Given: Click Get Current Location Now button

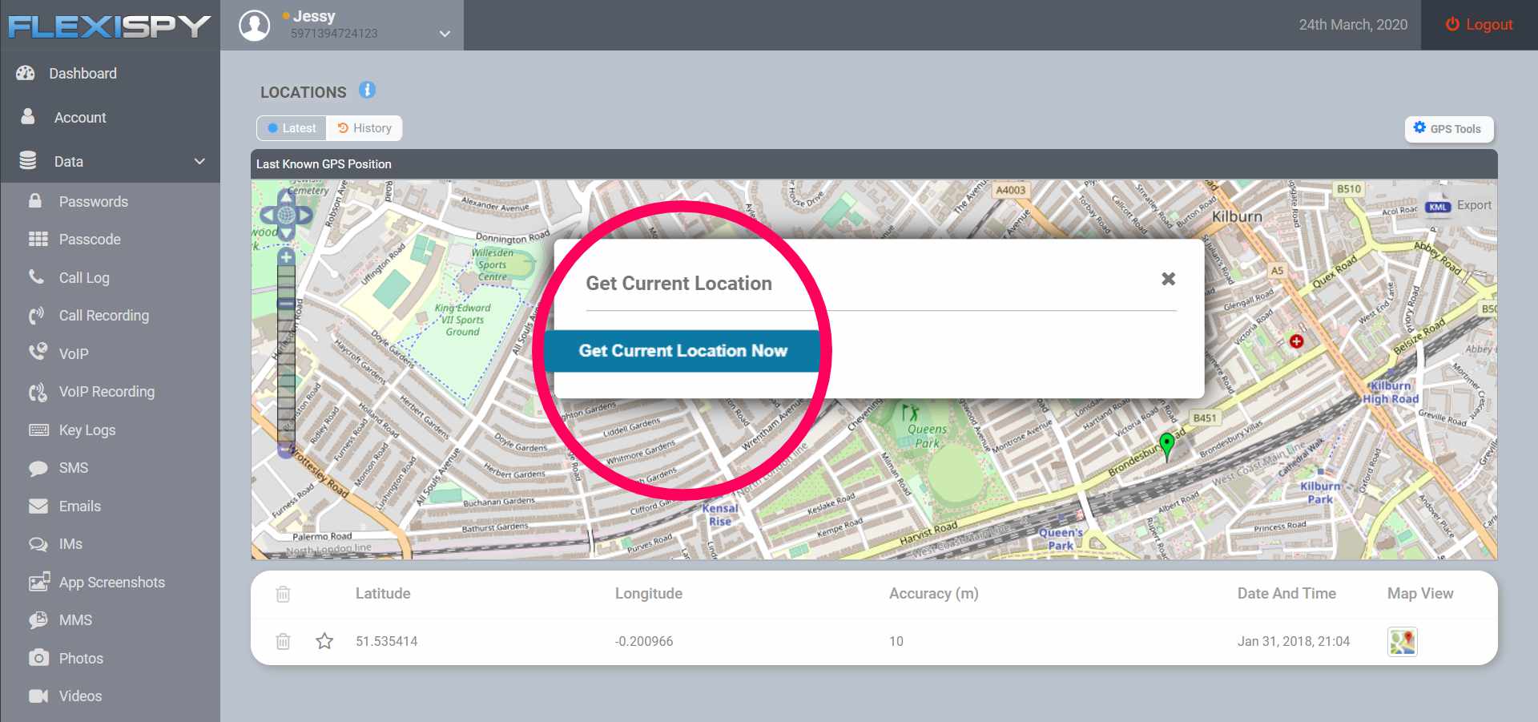Looking at the screenshot, I should click(x=682, y=351).
